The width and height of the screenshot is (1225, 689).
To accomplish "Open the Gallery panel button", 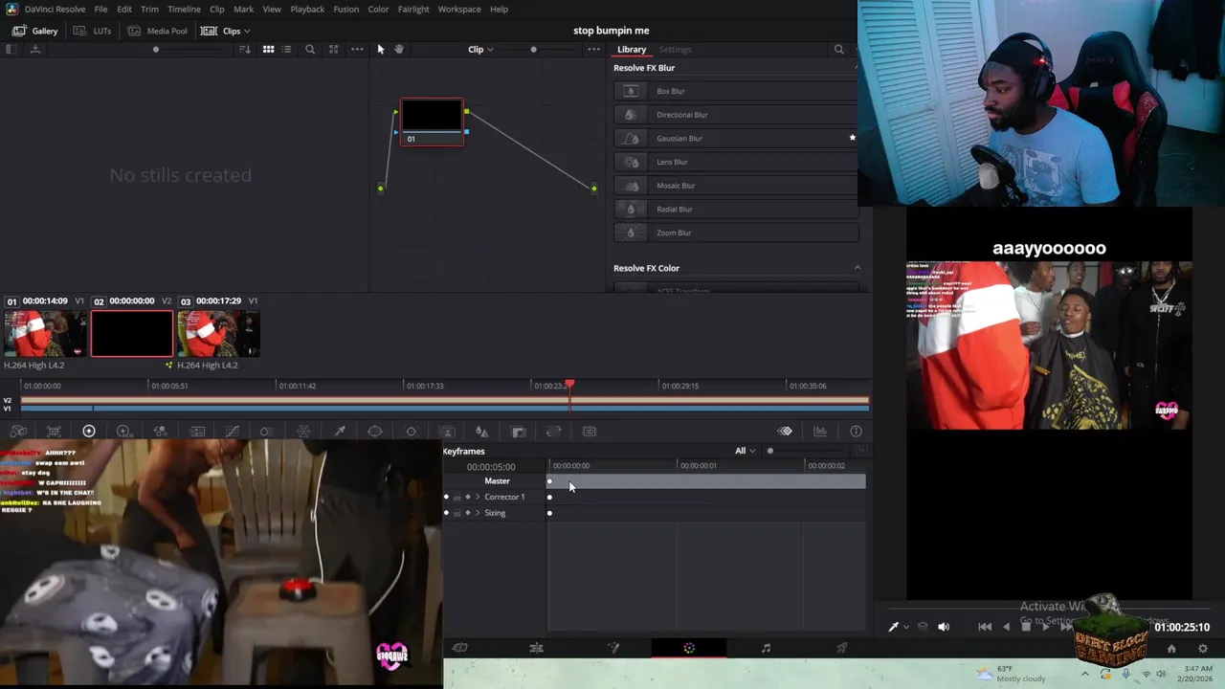I will click(x=35, y=31).
